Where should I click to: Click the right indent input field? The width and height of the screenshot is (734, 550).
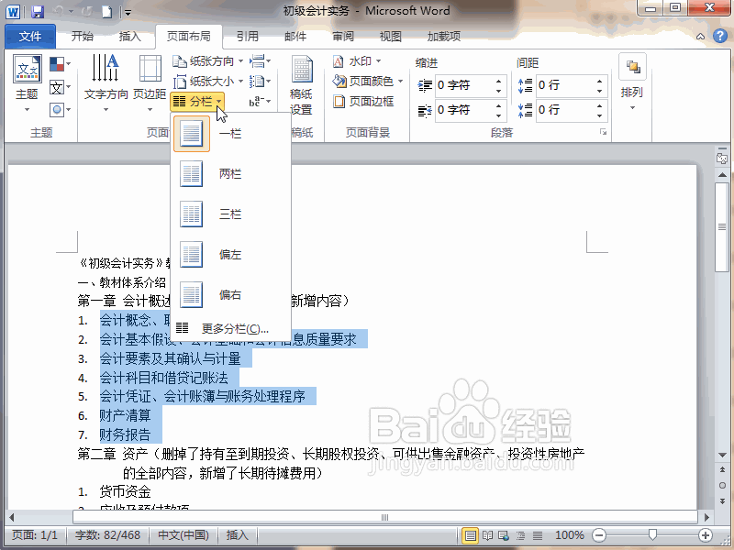tap(463, 110)
